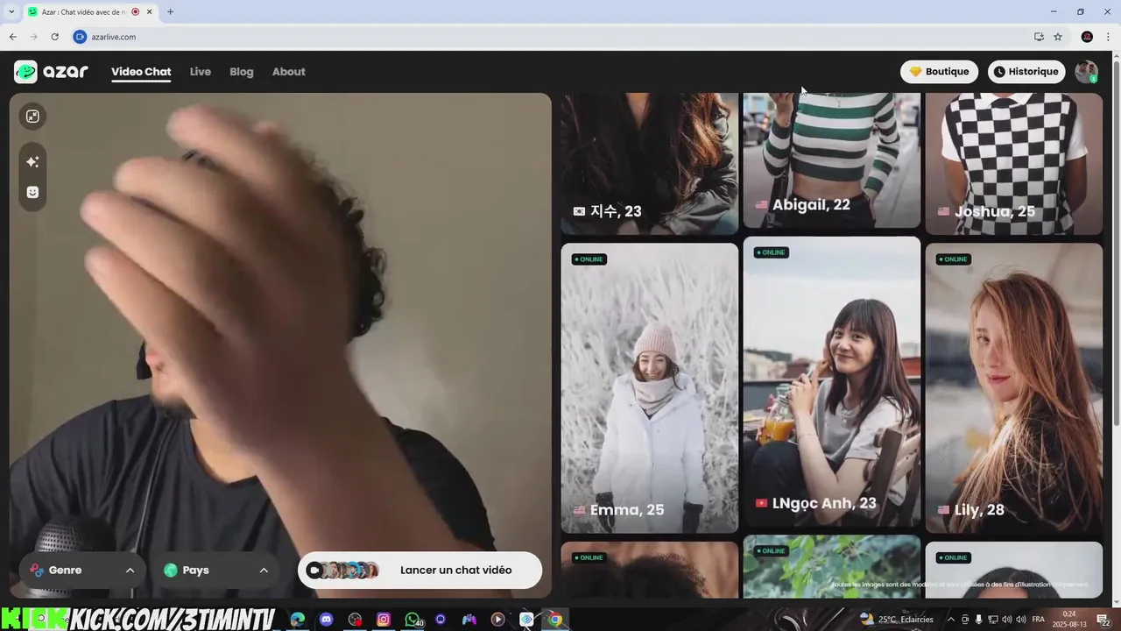Viewport: 1121px width, 631px height.
Task: Open the Blog page
Action: pyautogui.click(x=242, y=72)
